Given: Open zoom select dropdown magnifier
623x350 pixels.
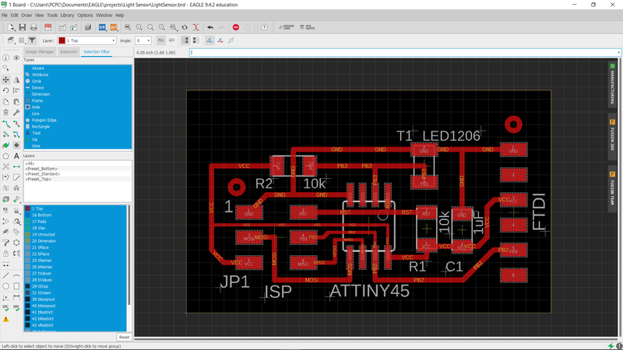Looking at the screenshot, I should [x=174, y=27].
